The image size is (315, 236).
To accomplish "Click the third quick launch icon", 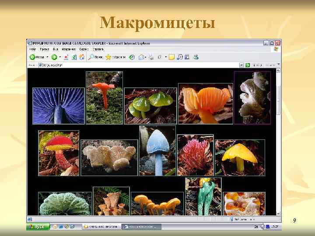I will (66, 227).
